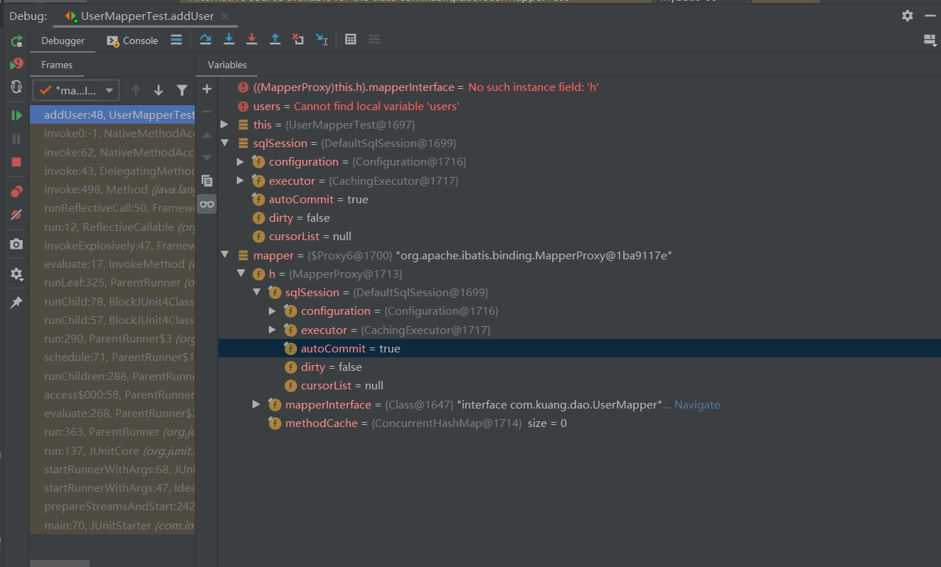Click the Navigate link beside mapperInterface
The width and height of the screenshot is (941, 567).
pyautogui.click(x=697, y=404)
